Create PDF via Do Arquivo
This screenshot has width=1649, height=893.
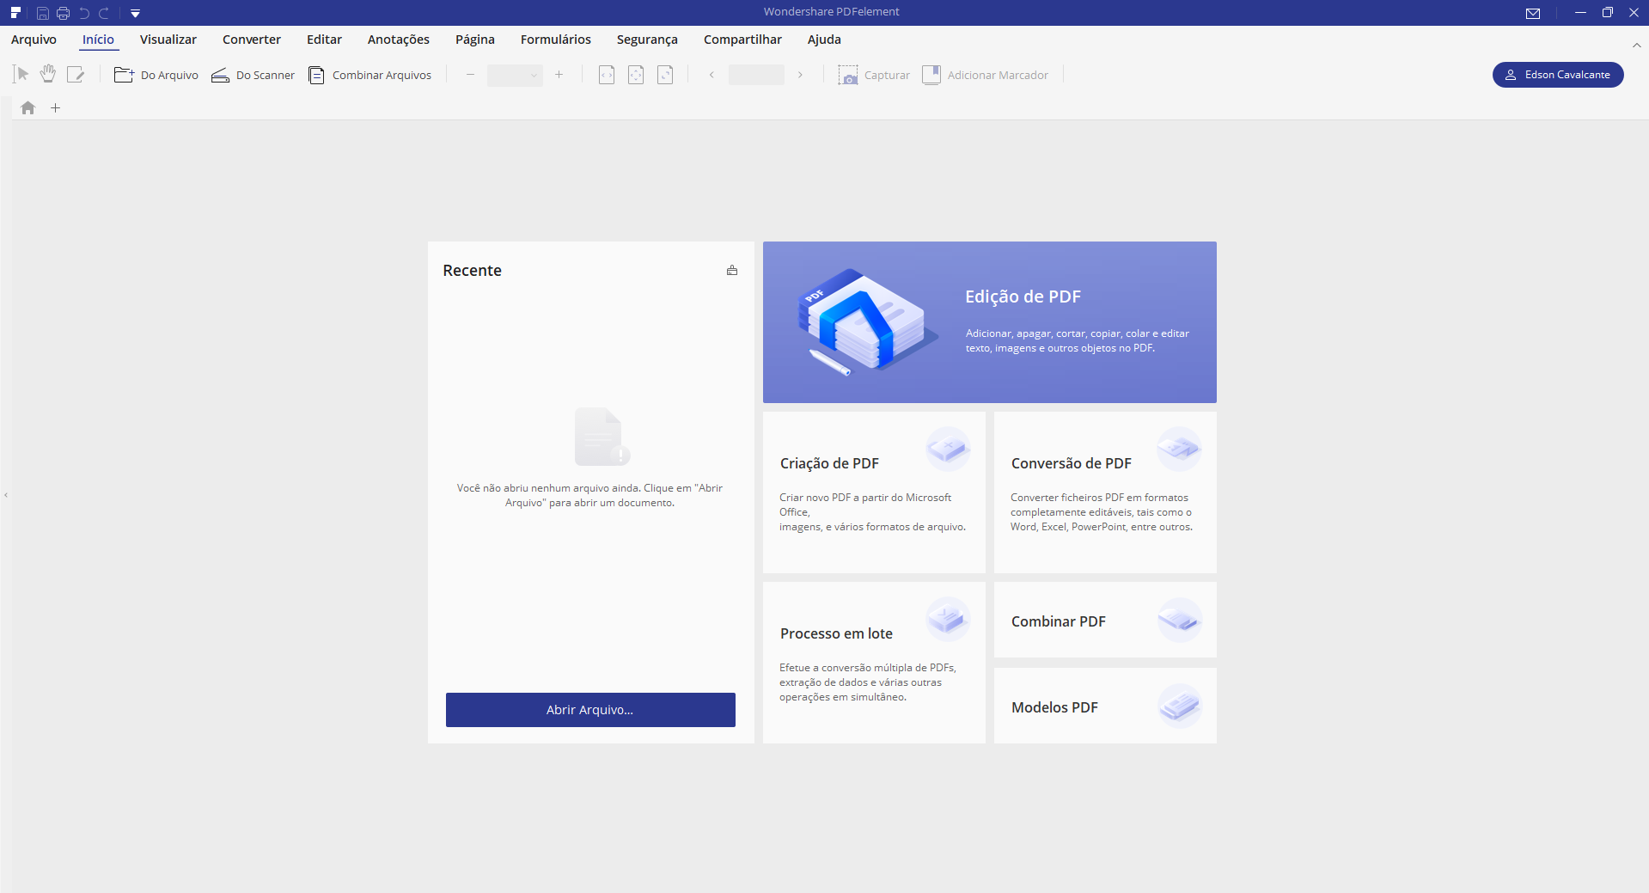(x=156, y=76)
